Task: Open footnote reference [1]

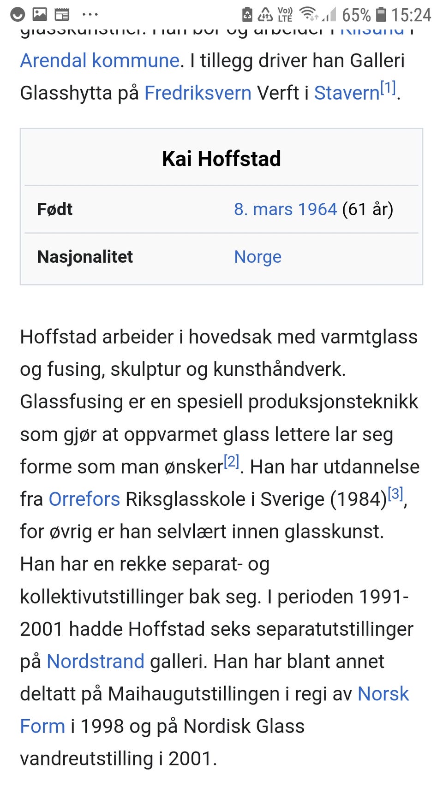Action: click(x=388, y=87)
